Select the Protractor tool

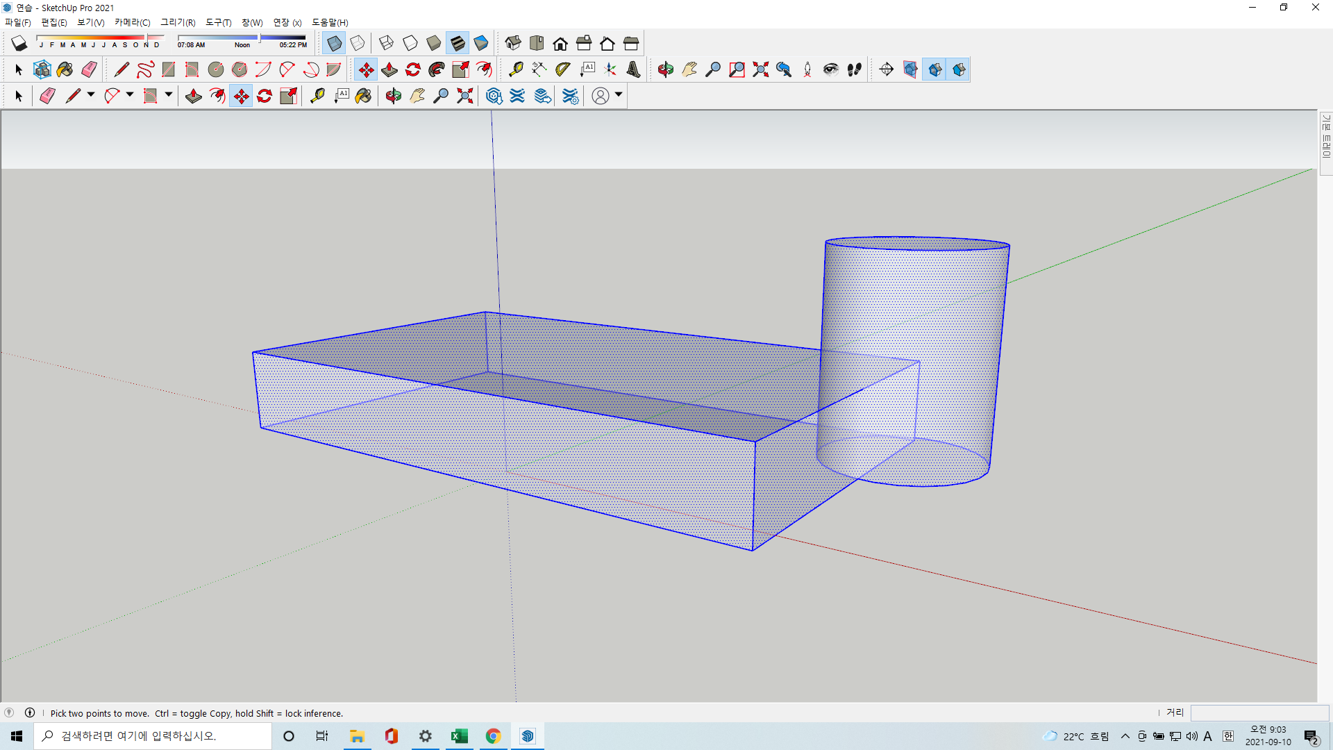pos(562,69)
